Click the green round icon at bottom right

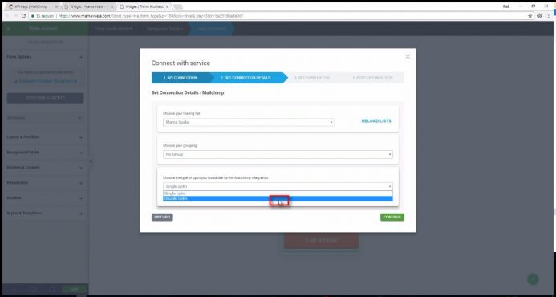click(533, 279)
